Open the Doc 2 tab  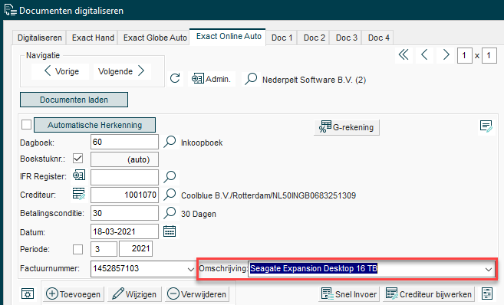315,38
